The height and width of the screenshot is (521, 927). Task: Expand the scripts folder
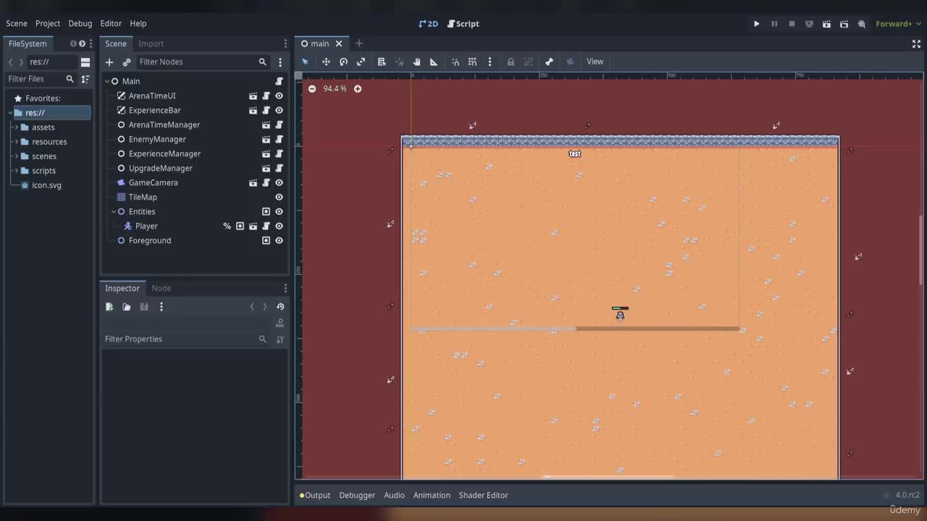pyautogui.click(x=16, y=171)
